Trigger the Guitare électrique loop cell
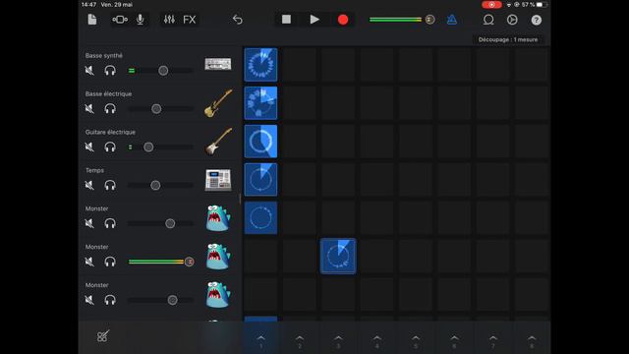 (260, 142)
